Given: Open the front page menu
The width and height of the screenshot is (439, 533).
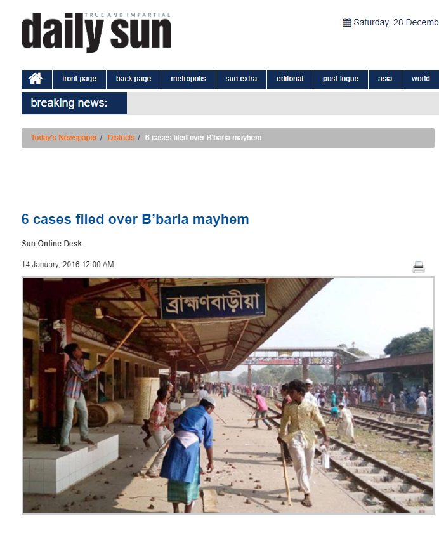Looking at the screenshot, I should pos(79,79).
